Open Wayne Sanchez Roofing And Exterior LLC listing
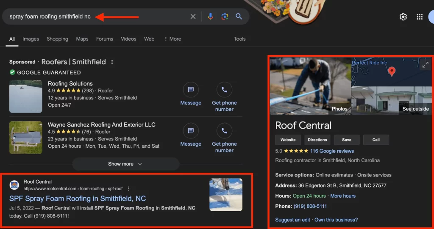 (102, 125)
